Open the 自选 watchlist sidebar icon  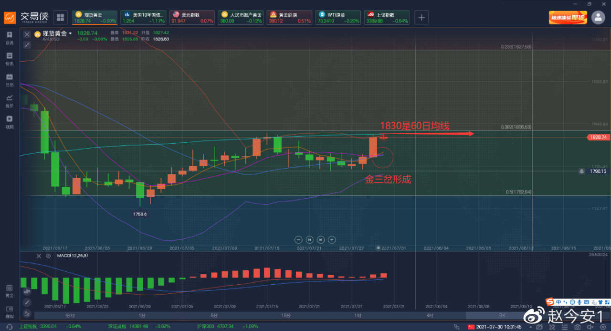10,38
